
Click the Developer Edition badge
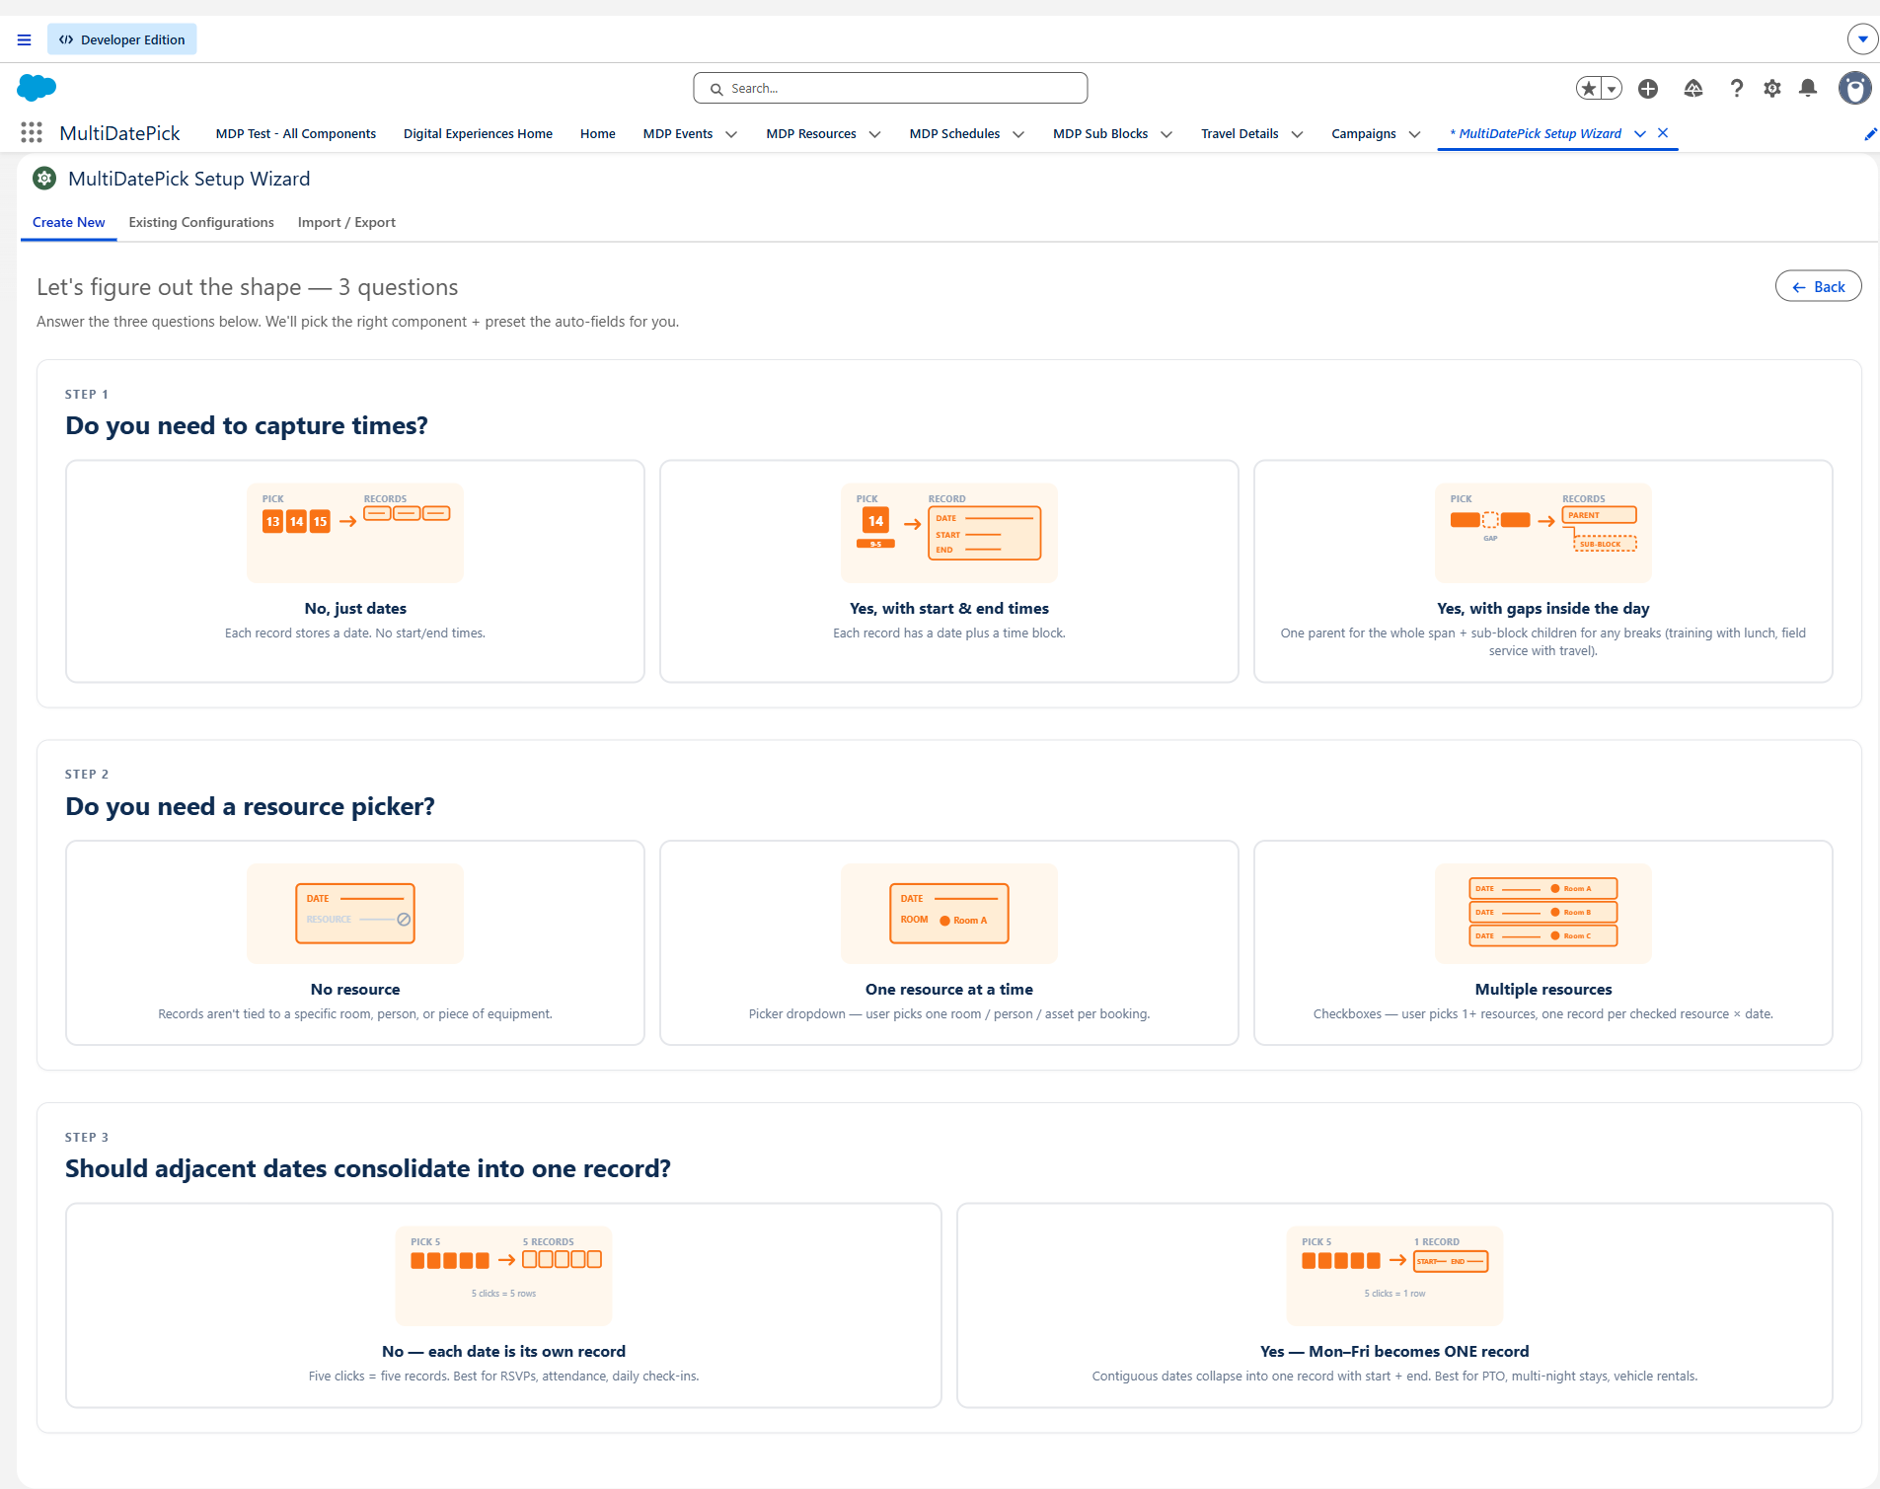[122, 39]
